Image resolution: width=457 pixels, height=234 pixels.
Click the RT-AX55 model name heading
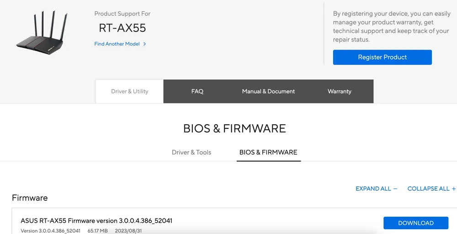[x=122, y=28]
